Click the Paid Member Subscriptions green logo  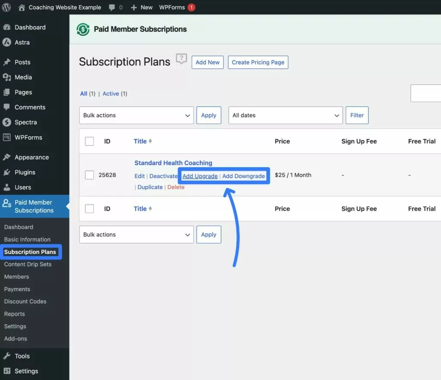tap(83, 29)
